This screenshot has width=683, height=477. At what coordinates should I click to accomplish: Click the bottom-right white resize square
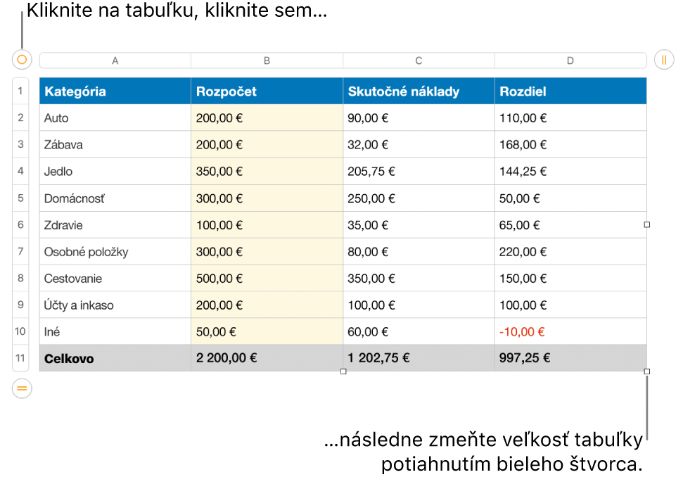(x=647, y=371)
